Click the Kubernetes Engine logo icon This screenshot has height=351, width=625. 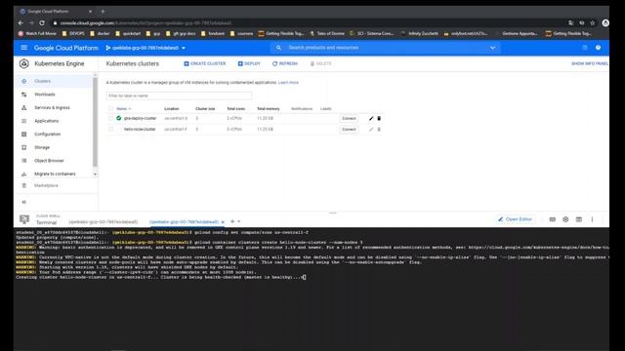(x=23, y=63)
